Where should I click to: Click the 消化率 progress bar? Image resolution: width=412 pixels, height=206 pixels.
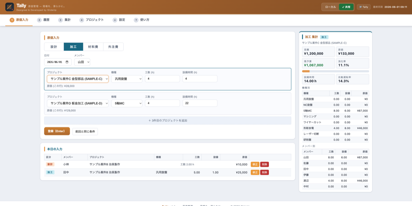(x=335, y=71)
